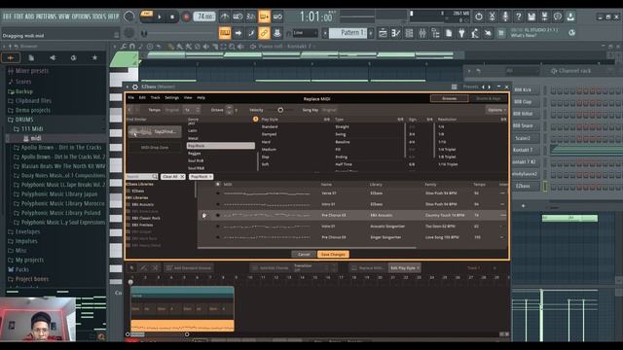Click the Save Changes button

point(333,255)
